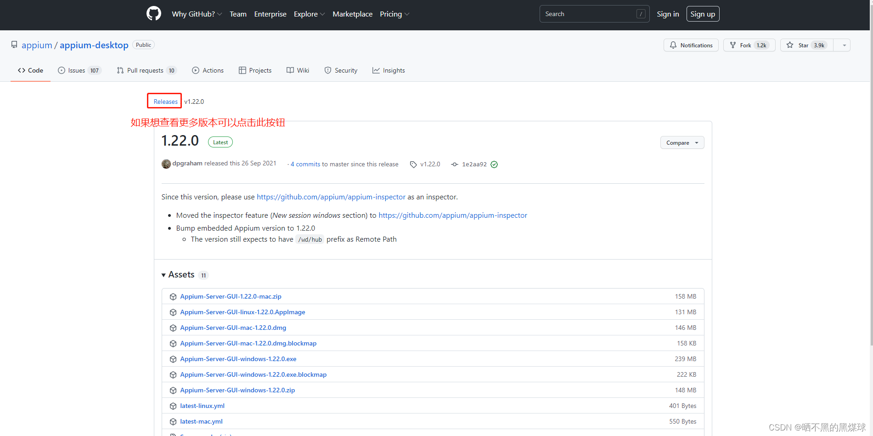Viewport: 873px width, 436px height.
Task: Click Marketplace in the top navigation
Action: click(x=352, y=14)
